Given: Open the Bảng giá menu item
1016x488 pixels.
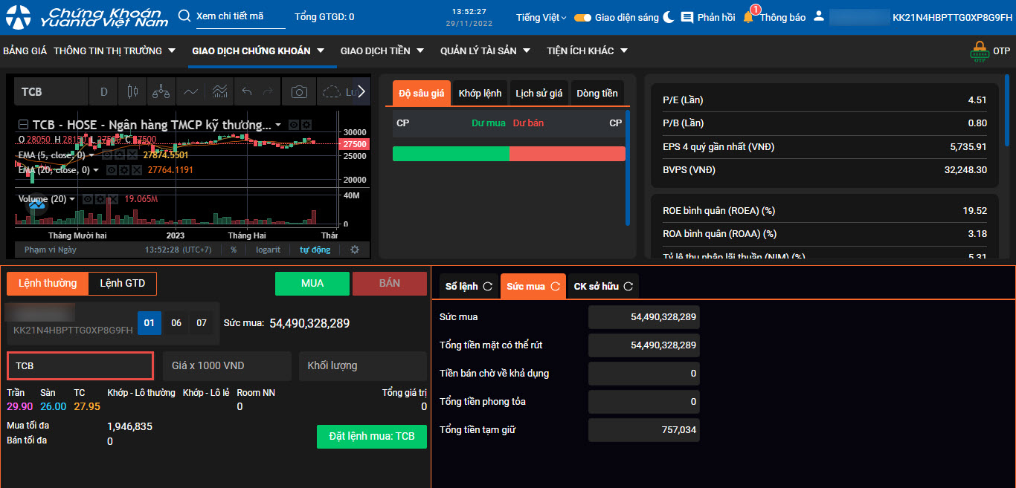Looking at the screenshot, I should (25, 51).
